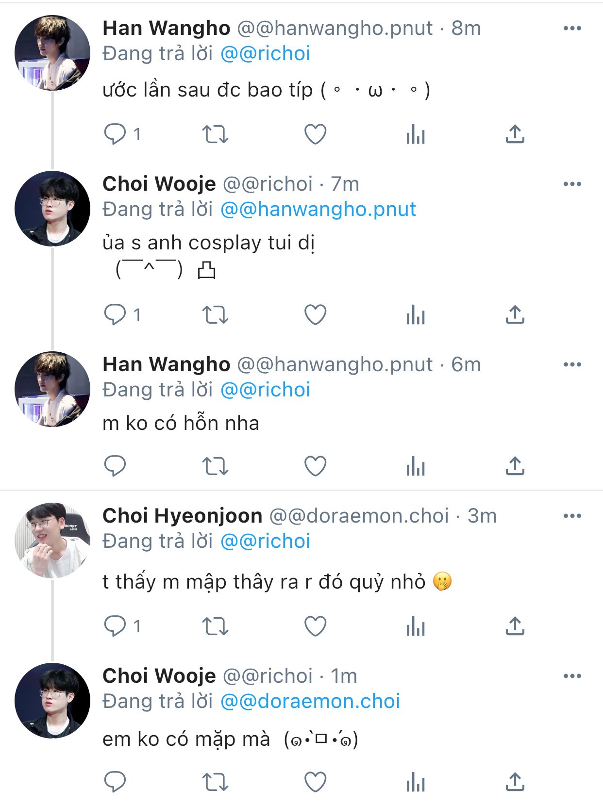The image size is (603, 805).
Task: Show more options for Choi Wooje's 1m tweet
Action: 572,676
